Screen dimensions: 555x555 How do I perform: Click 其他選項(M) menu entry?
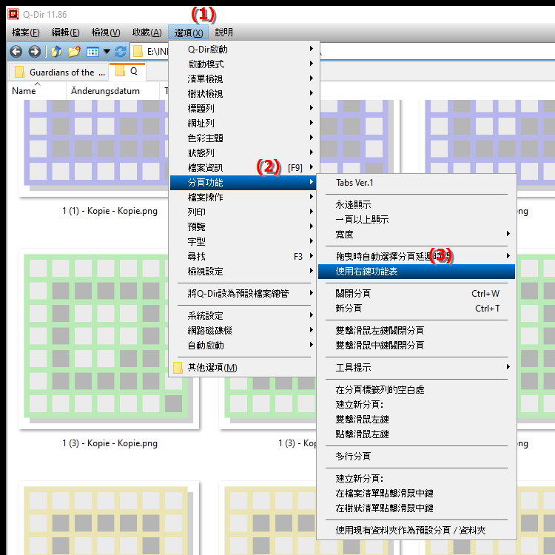click(244, 368)
